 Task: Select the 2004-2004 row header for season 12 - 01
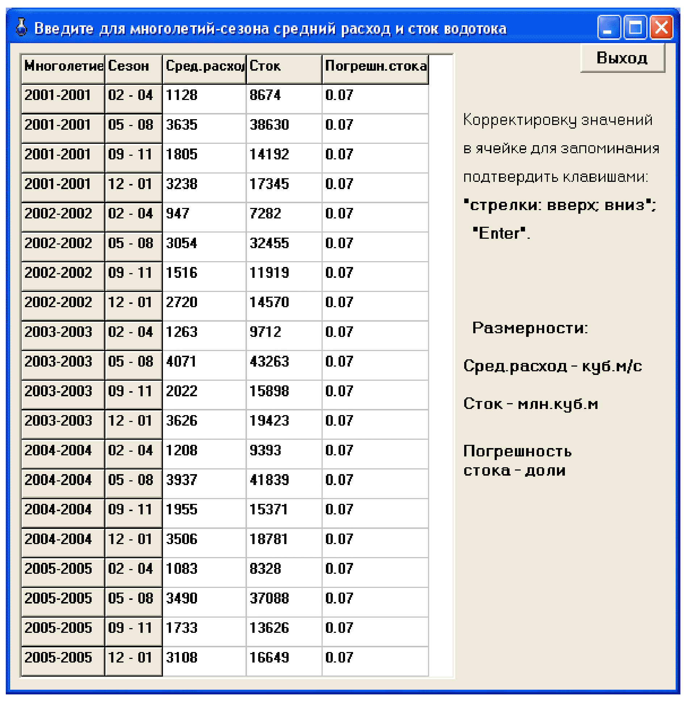pos(63,543)
